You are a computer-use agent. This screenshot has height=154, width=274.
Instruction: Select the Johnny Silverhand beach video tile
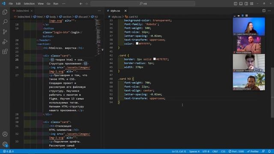[x=249, y=81]
